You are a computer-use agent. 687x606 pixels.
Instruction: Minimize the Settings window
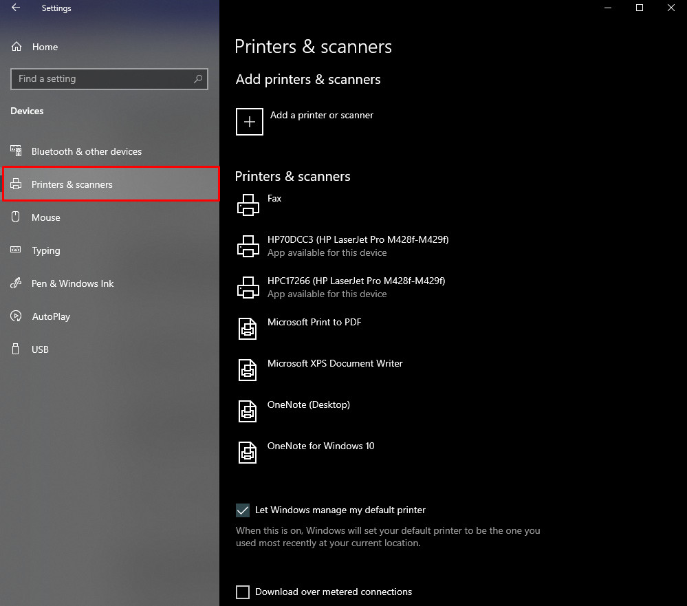608,8
